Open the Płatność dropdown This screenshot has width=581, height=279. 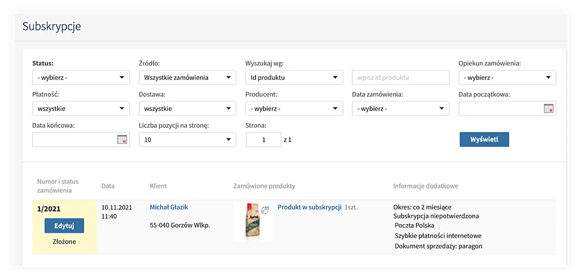tap(81, 109)
